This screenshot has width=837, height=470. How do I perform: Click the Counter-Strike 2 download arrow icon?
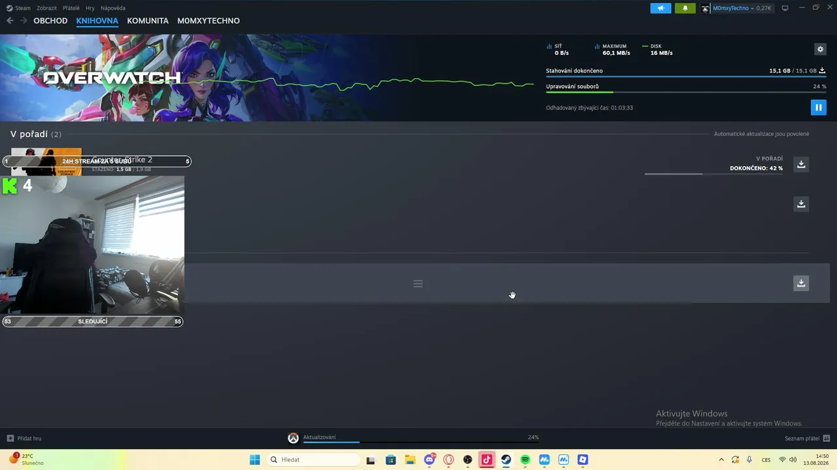801,164
